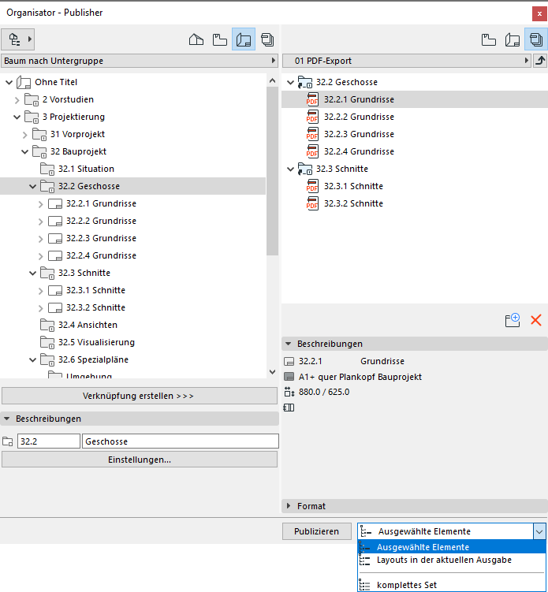
Task: Click the '32 Bauprojekt' folder icon
Action: click(x=39, y=152)
